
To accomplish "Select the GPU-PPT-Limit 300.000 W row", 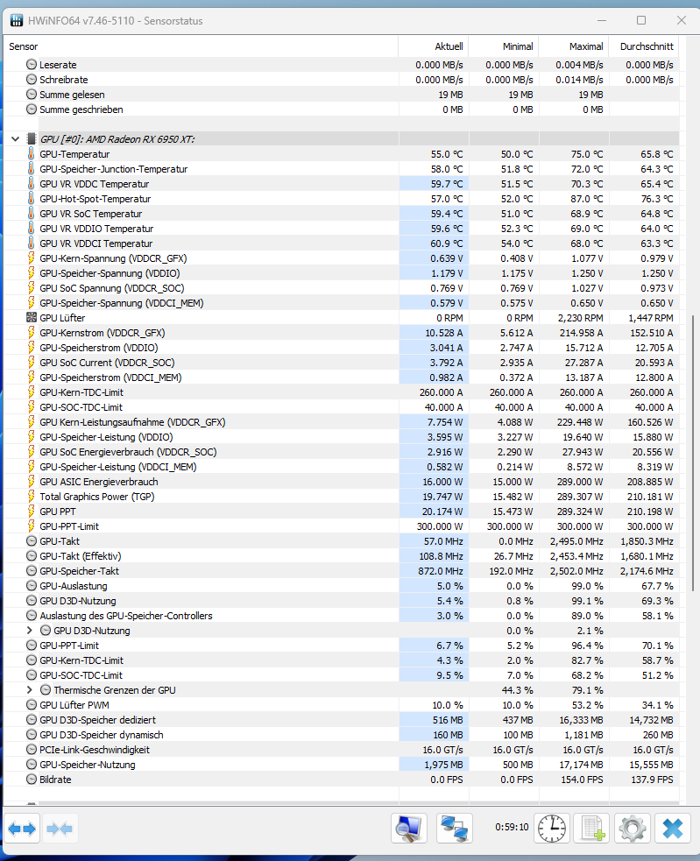I will coord(341,526).
